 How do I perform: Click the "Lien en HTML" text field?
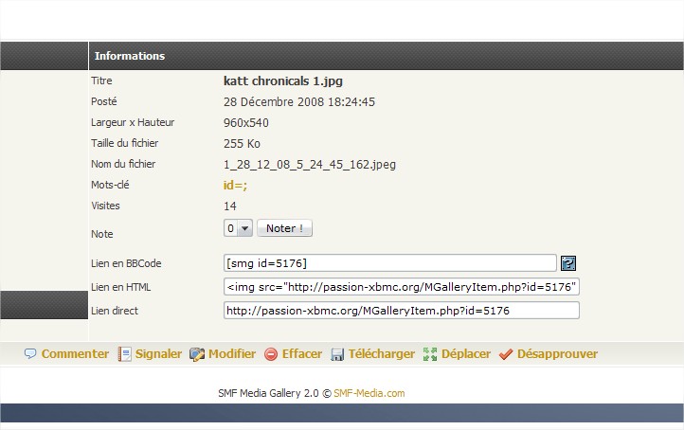tap(401, 287)
